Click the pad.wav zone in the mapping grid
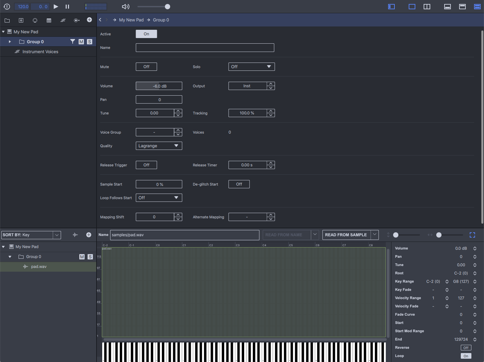 coord(244,292)
